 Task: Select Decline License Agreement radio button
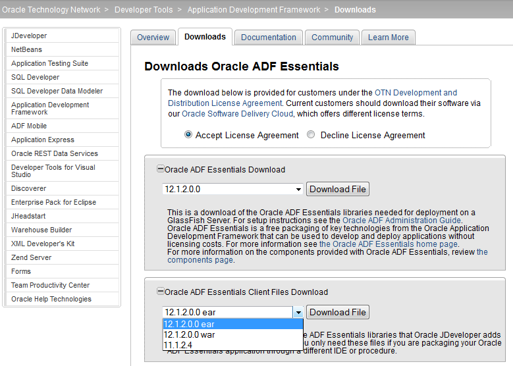coord(311,134)
